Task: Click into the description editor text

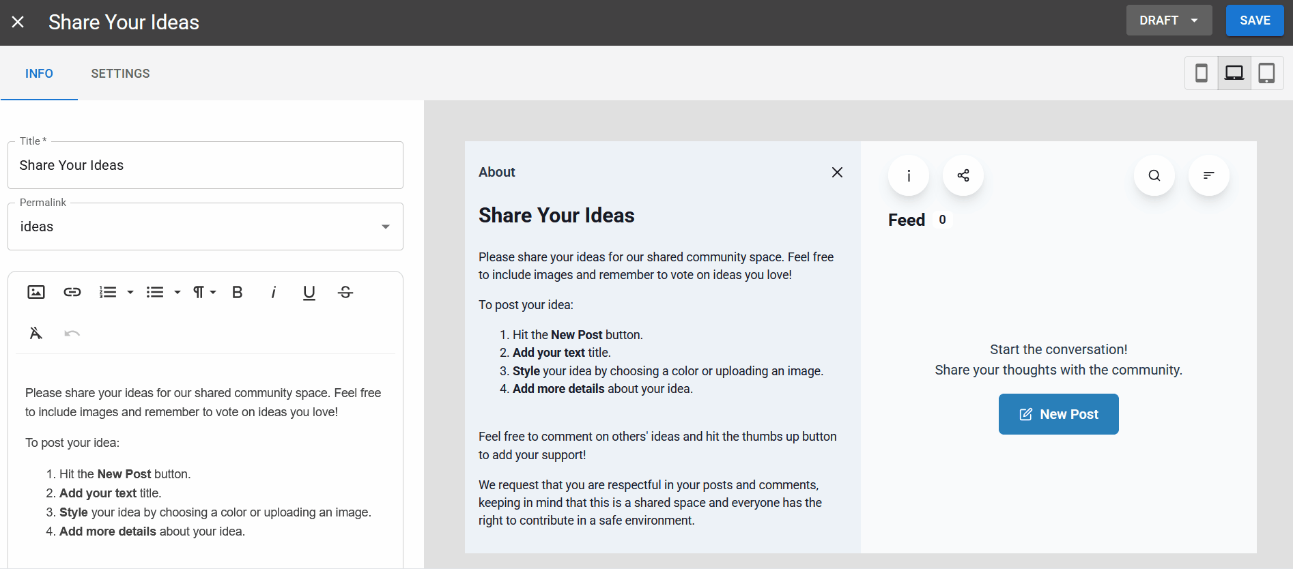Action: click(x=205, y=461)
